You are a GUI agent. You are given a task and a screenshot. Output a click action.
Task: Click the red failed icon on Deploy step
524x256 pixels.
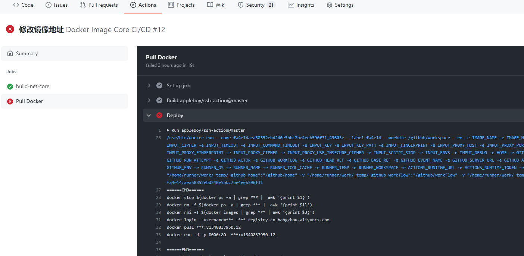(159, 115)
